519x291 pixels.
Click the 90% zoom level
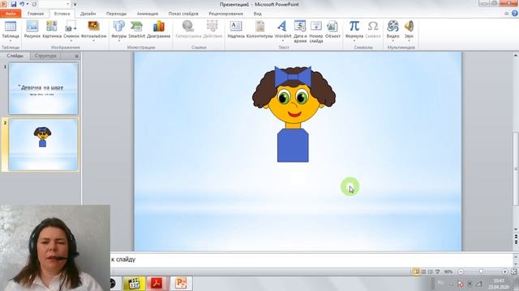point(448,272)
